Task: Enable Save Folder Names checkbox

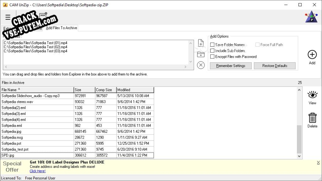Action: (212, 45)
